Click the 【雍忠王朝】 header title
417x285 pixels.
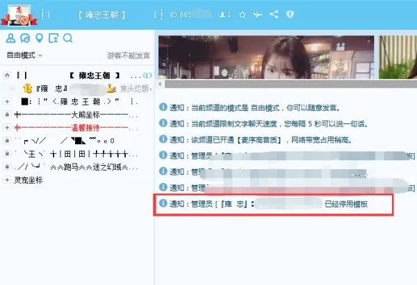point(102,15)
